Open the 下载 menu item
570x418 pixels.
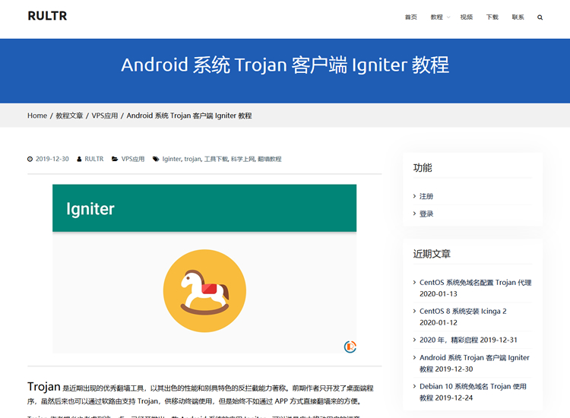click(492, 17)
